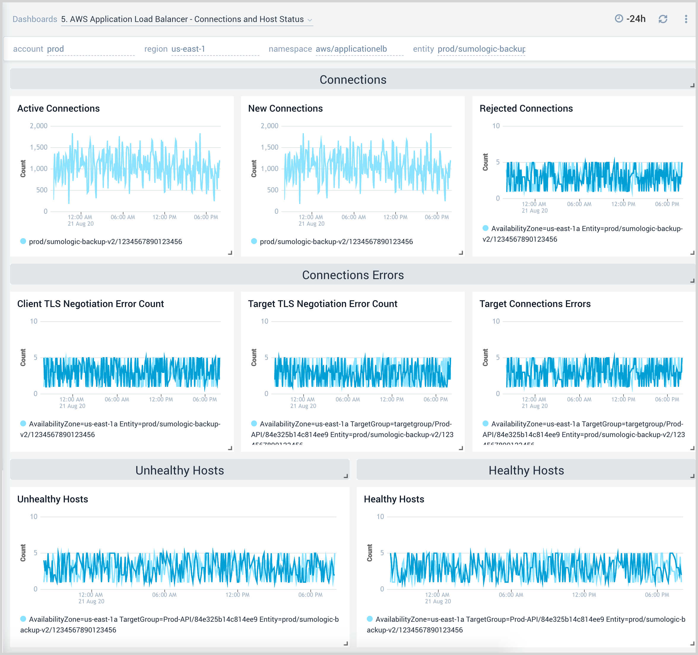Select the Connections section header
The image size is (698, 655).
click(353, 80)
